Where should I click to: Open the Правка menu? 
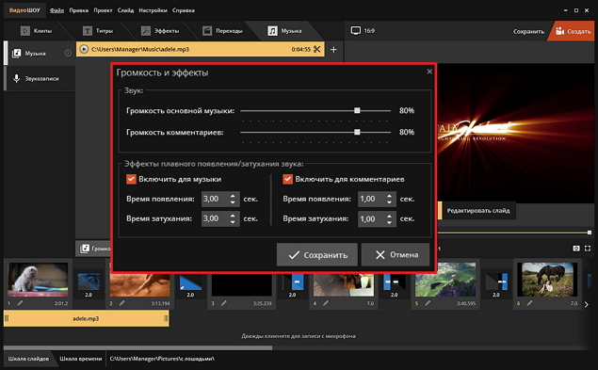[79, 10]
